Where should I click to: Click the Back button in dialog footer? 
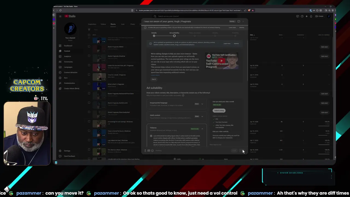234,150
